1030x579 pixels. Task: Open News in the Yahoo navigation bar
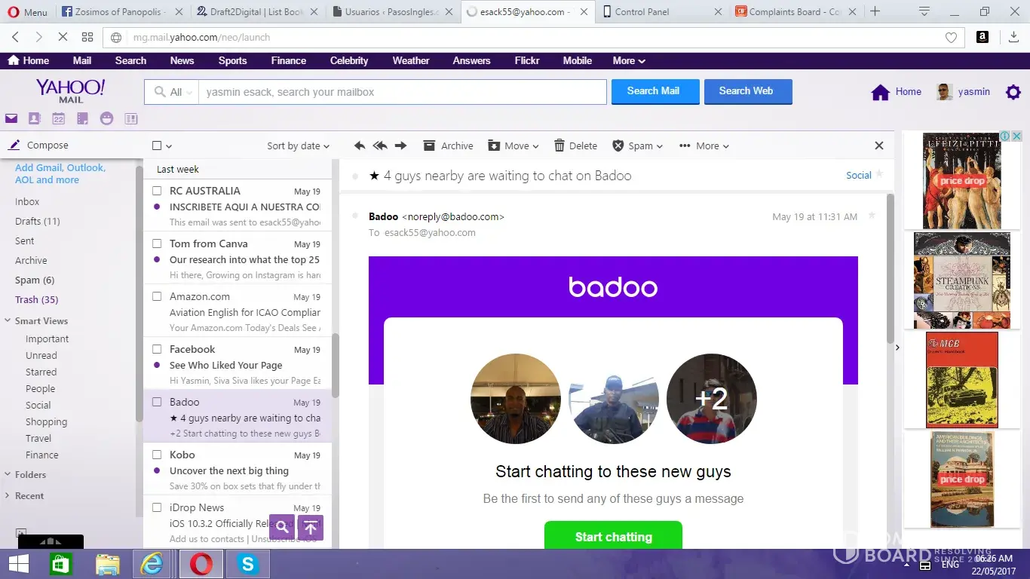coord(182,61)
